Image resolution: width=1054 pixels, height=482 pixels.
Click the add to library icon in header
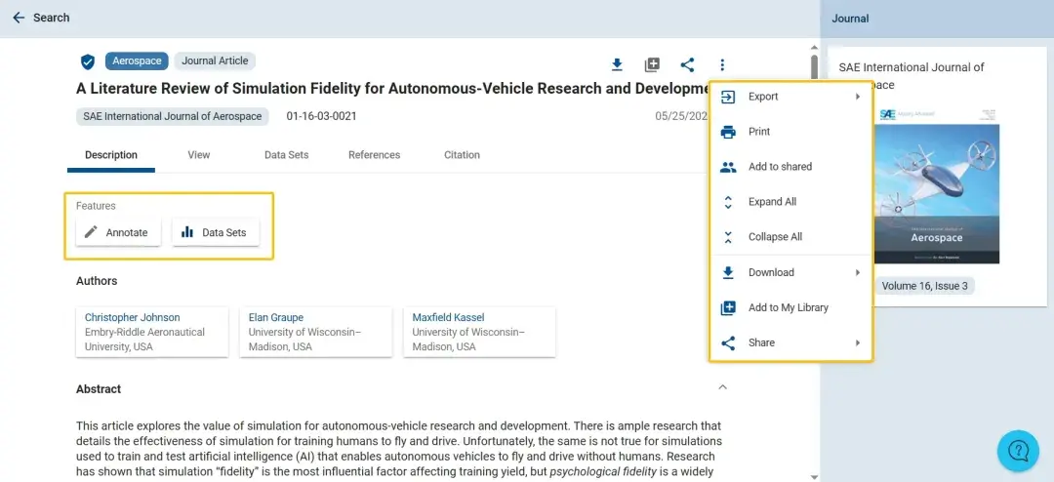click(652, 65)
